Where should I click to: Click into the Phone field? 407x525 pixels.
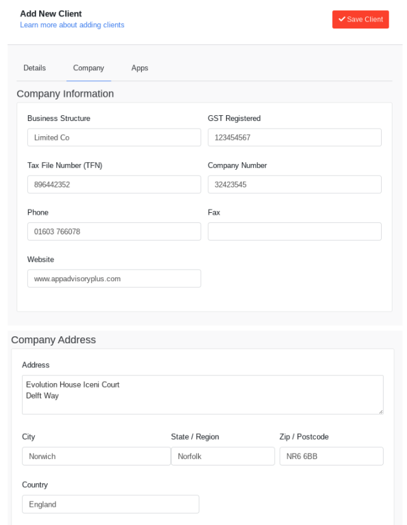point(114,231)
